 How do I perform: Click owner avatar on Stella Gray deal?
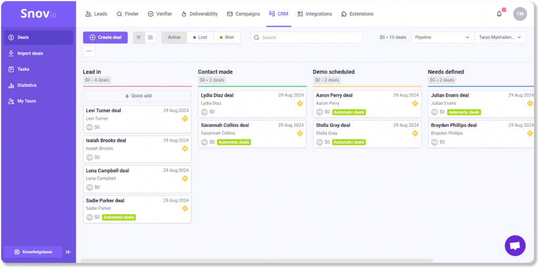[x=320, y=142]
